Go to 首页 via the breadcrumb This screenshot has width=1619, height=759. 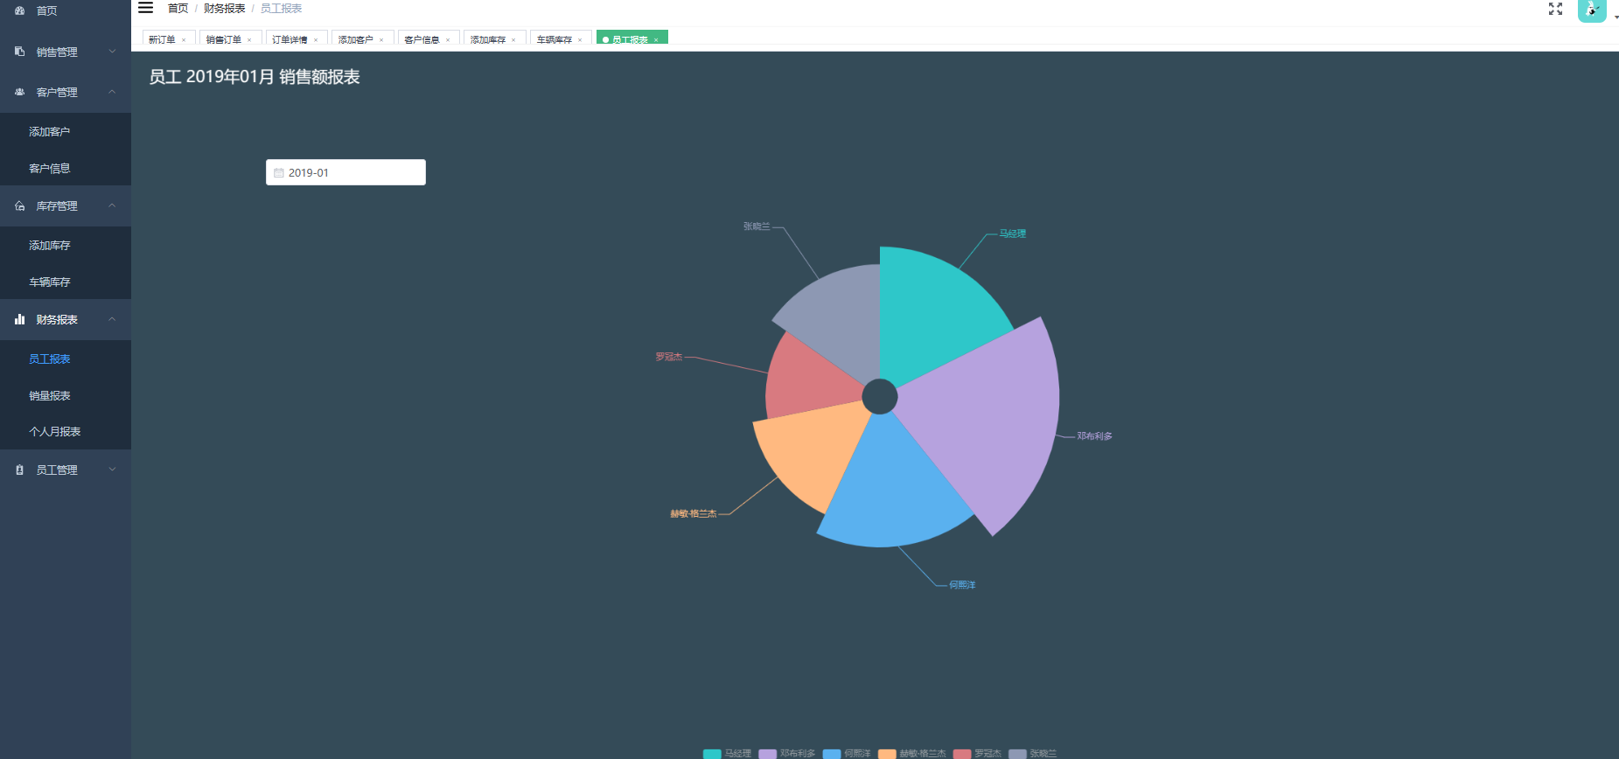pyautogui.click(x=178, y=8)
